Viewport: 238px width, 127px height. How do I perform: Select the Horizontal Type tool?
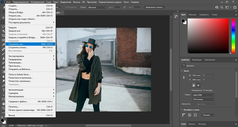coord(3,90)
